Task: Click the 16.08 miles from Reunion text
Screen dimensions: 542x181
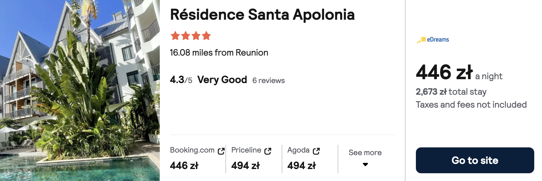Action: 219,53
